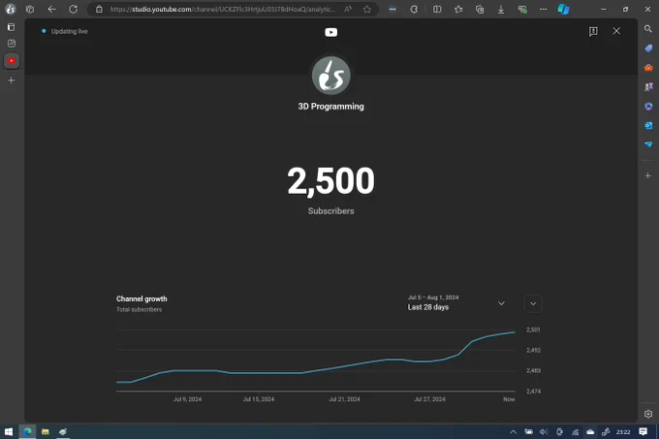
Task: Customize sidebar with the plus icon
Action: [648, 175]
